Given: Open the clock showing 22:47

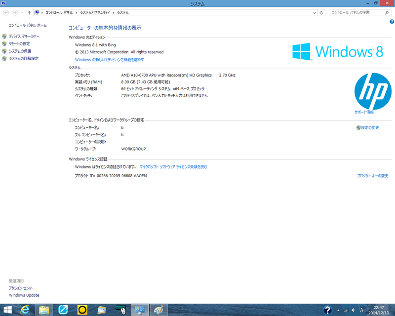Looking at the screenshot, I should (x=379, y=310).
